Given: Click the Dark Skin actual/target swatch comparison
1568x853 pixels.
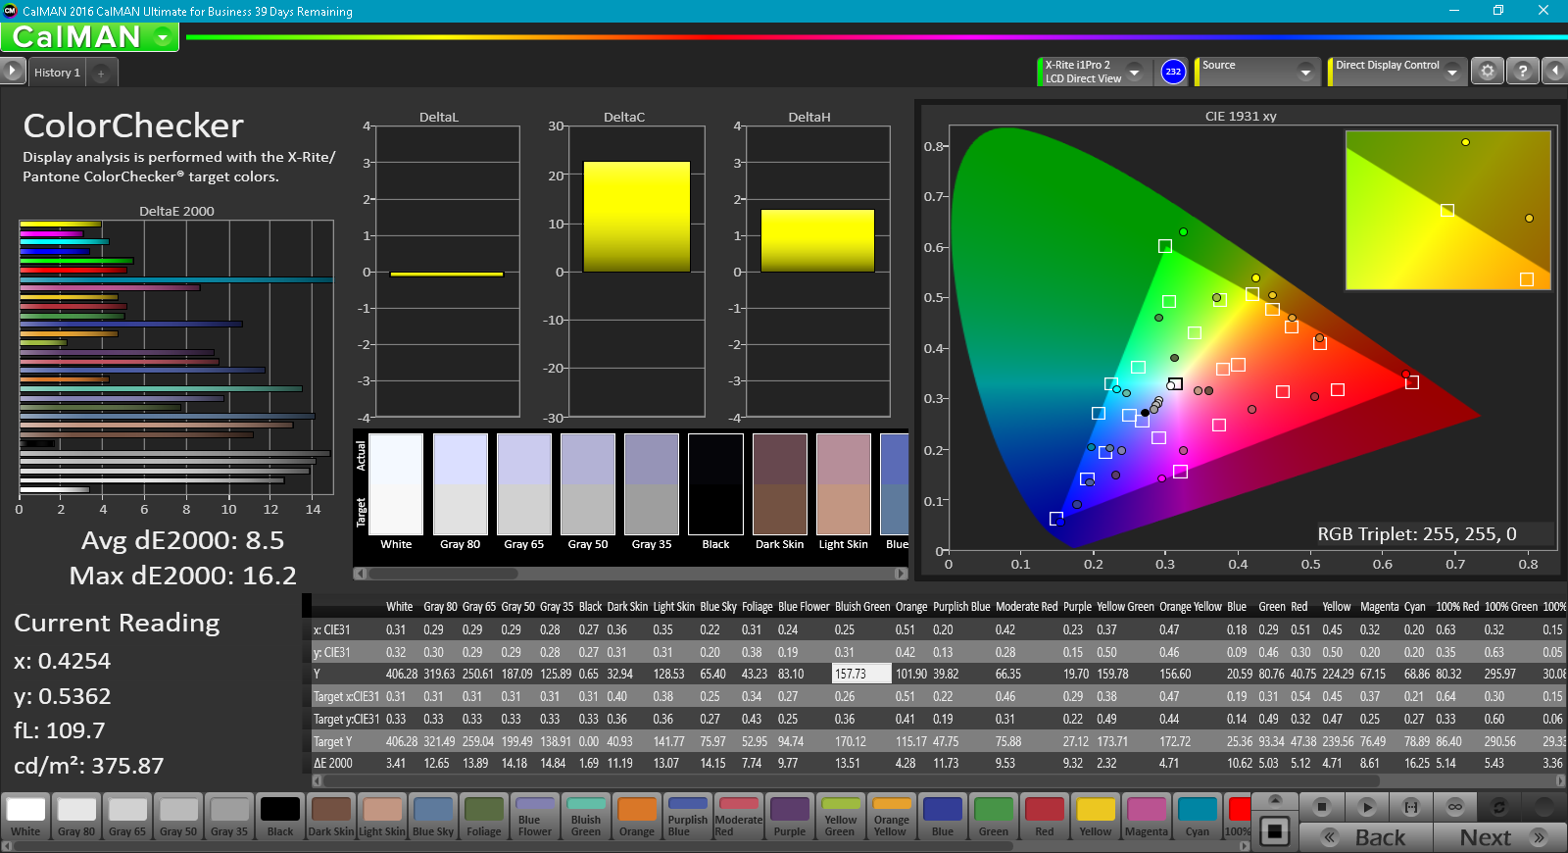Looking at the screenshot, I should point(780,484).
